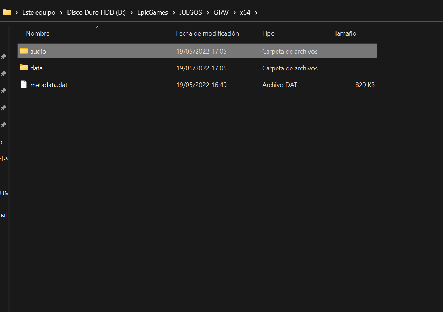
Task: Select the data folder icon
Action: click(24, 68)
